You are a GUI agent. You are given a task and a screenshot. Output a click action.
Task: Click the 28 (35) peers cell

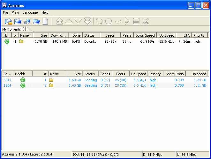[x=121, y=85]
